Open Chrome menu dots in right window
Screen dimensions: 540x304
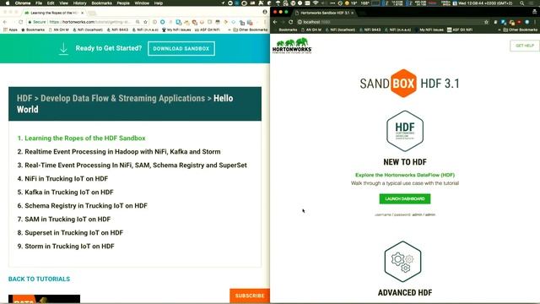click(x=535, y=22)
